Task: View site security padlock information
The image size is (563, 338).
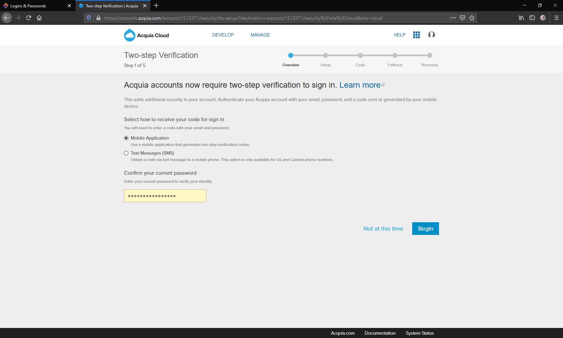Action: point(98,18)
